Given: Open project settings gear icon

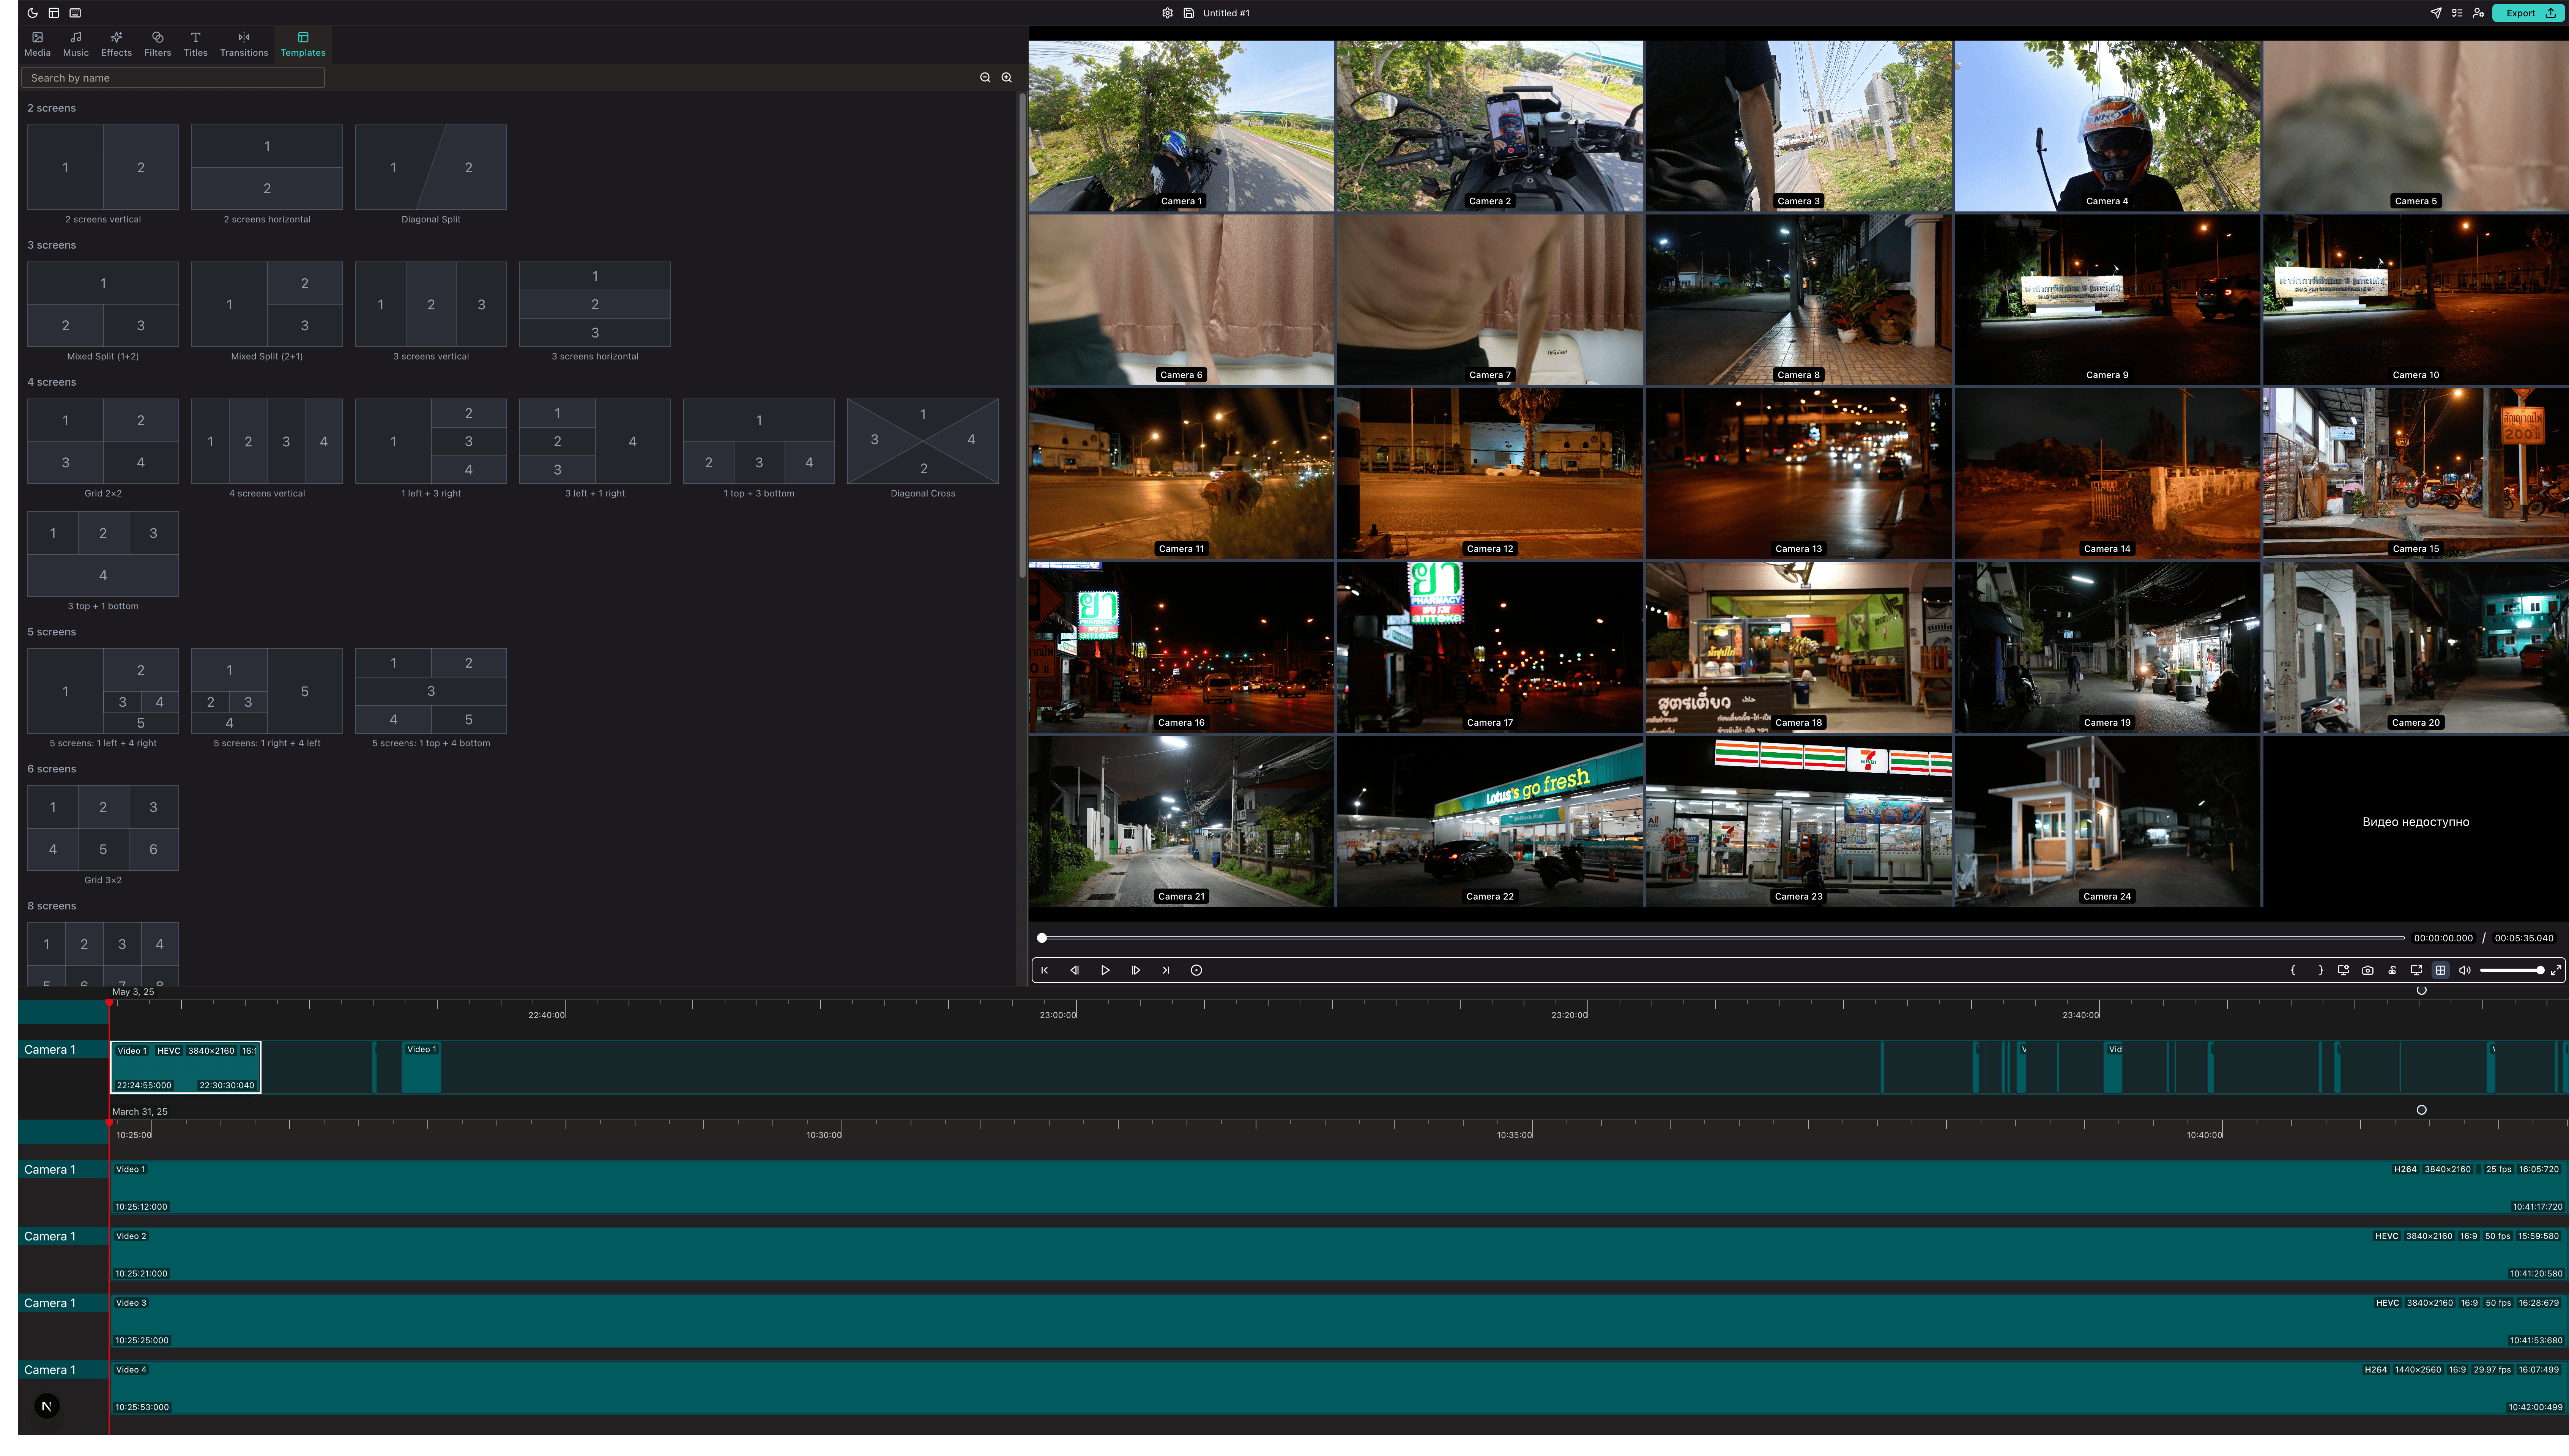Looking at the screenshot, I should coord(1167,13).
